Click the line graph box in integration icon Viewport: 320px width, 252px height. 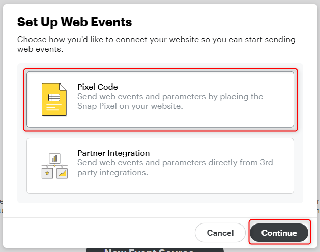pyautogui.click(x=62, y=173)
